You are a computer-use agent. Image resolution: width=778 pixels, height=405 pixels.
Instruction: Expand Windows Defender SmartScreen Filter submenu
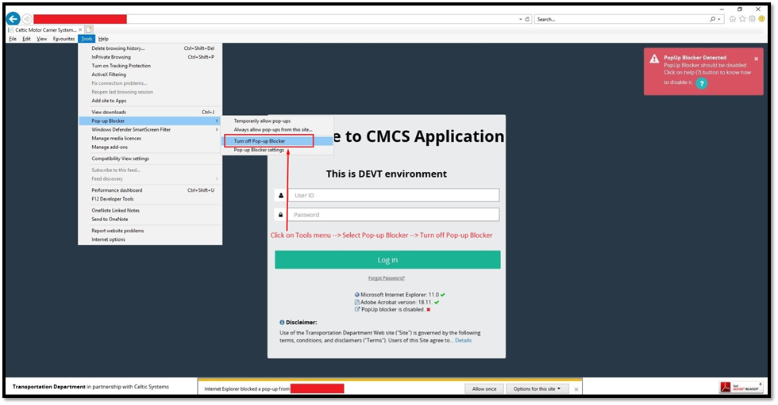(x=131, y=129)
